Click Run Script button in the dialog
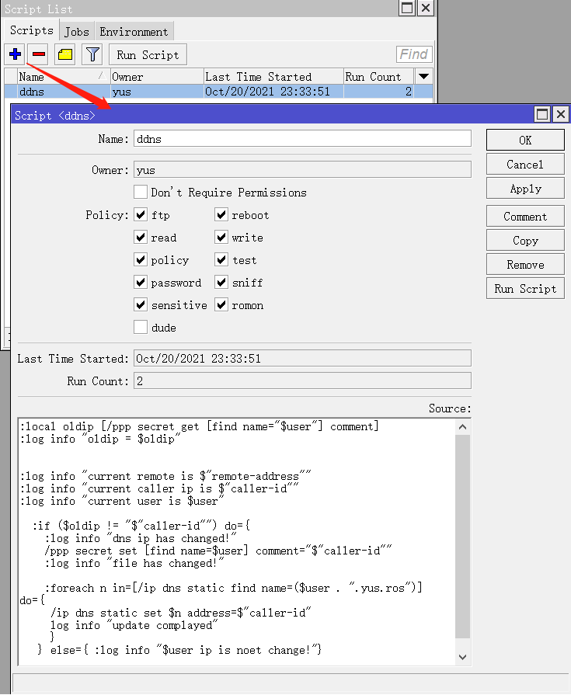This screenshot has width=571, height=695. [x=525, y=289]
